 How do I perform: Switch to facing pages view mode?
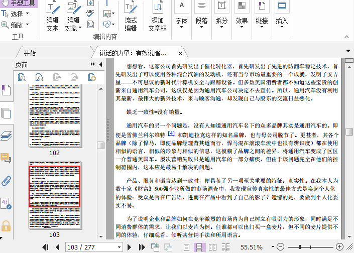tap(212, 247)
